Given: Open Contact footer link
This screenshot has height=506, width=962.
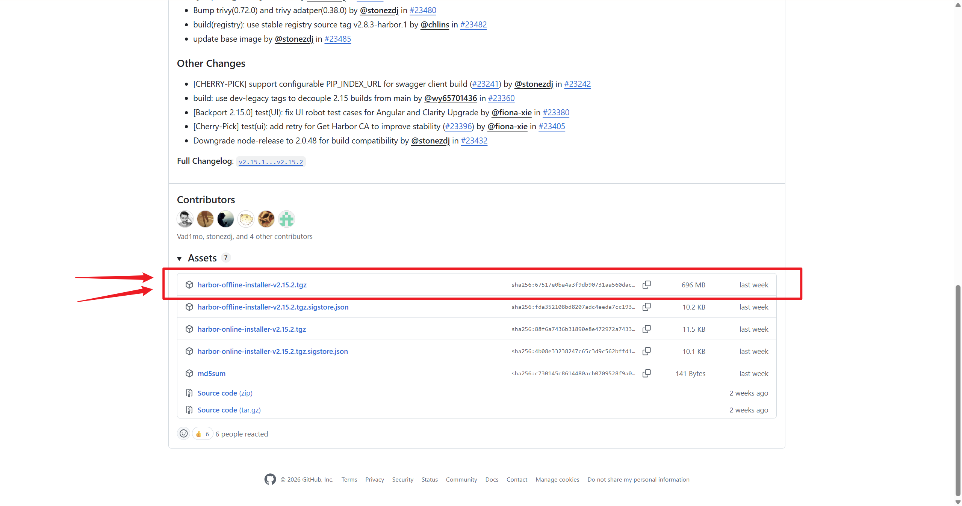Looking at the screenshot, I should click(x=517, y=479).
